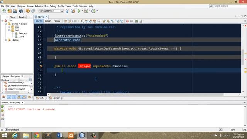Click the Previous Bookmark icon
The height and width of the screenshot is (139, 247).
tap(104, 21)
